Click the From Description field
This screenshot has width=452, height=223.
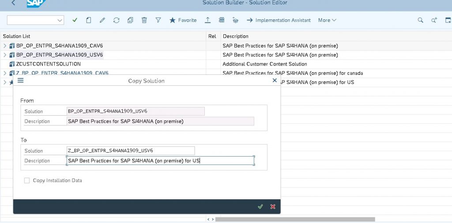pyautogui.click(x=160, y=121)
